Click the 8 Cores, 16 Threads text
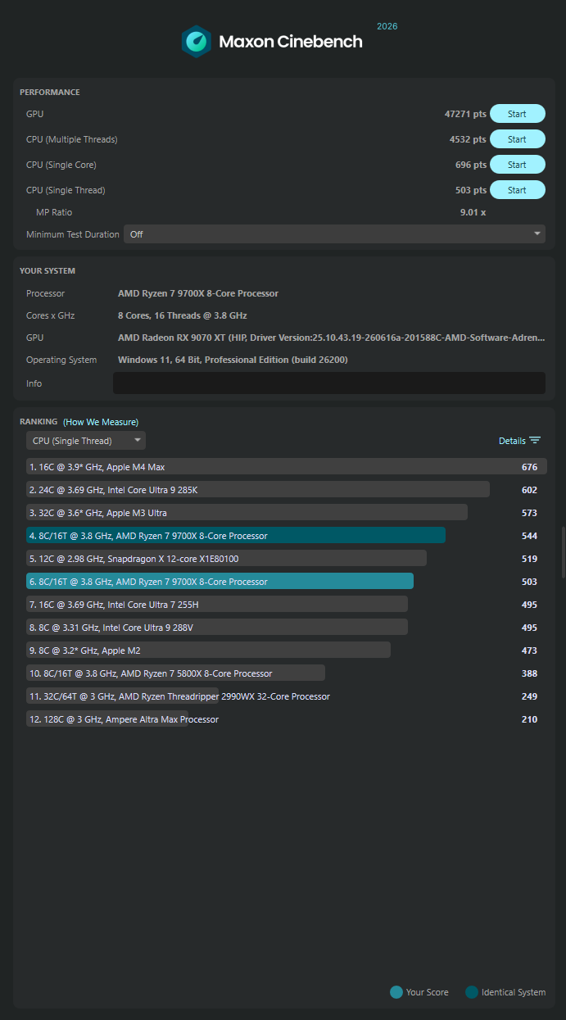Viewport: 566px width, 1020px height. (x=183, y=315)
